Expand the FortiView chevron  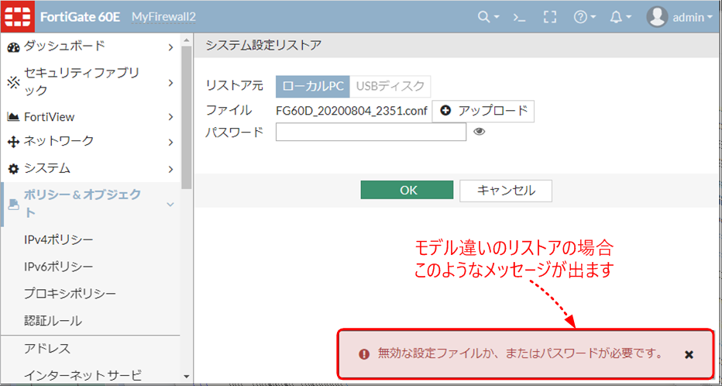171,117
